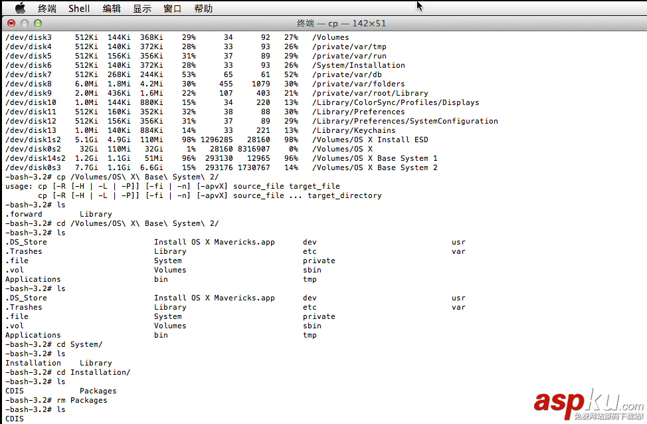Click the first Applications listing
This screenshot has height=424, width=647.
point(33,279)
